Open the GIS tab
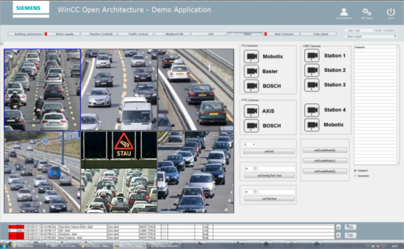 pyautogui.click(x=209, y=34)
